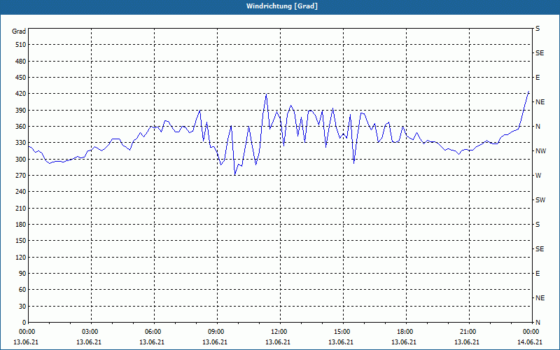Select the 270 degree axis label
The height and width of the screenshot is (350, 560).
(x=21, y=176)
